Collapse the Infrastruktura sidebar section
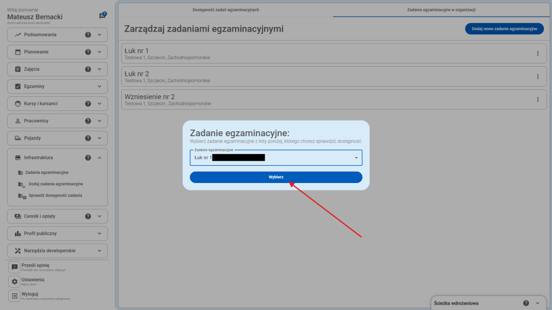 pos(99,158)
